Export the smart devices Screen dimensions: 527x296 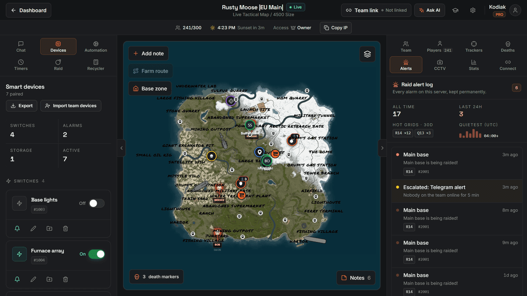pyautogui.click(x=22, y=106)
